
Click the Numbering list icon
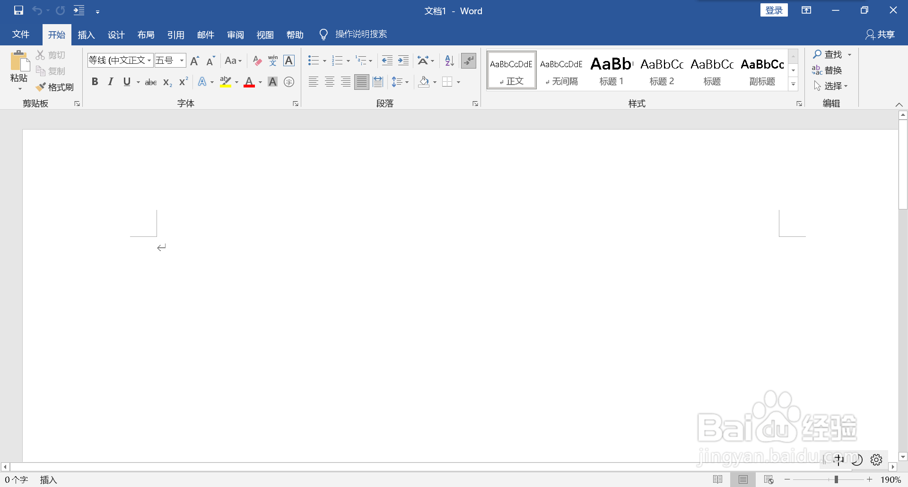[x=337, y=61]
